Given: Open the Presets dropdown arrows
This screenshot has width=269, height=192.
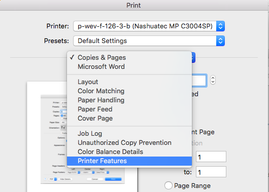Looking at the screenshot, I should point(220,41).
